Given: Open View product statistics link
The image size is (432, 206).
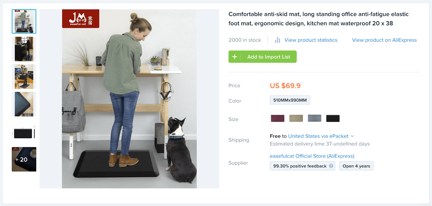Looking at the screenshot, I should point(311,40).
